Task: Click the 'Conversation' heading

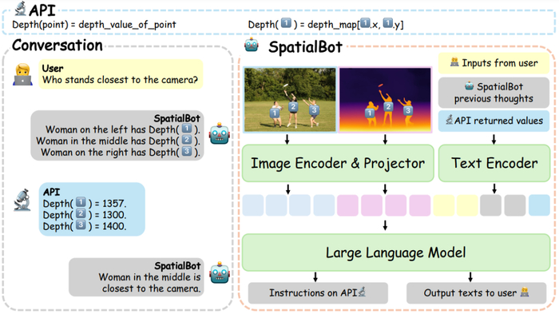Action: click(x=57, y=46)
